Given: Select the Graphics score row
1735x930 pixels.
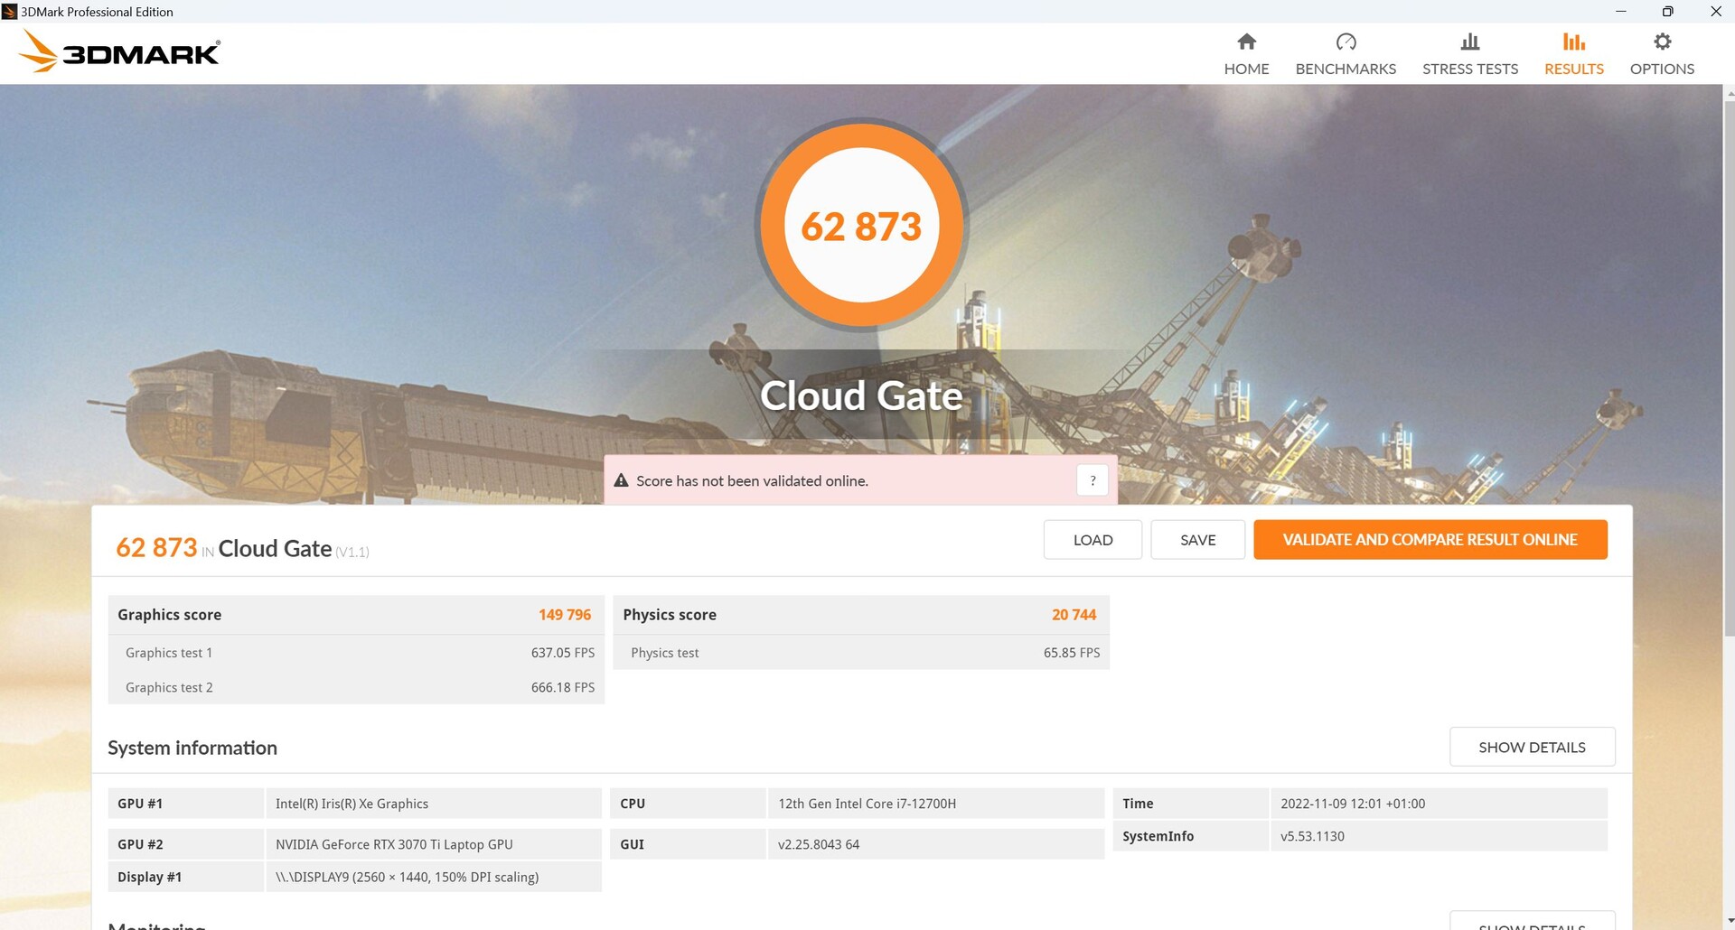Looking at the screenshot, I should (355, 615).
